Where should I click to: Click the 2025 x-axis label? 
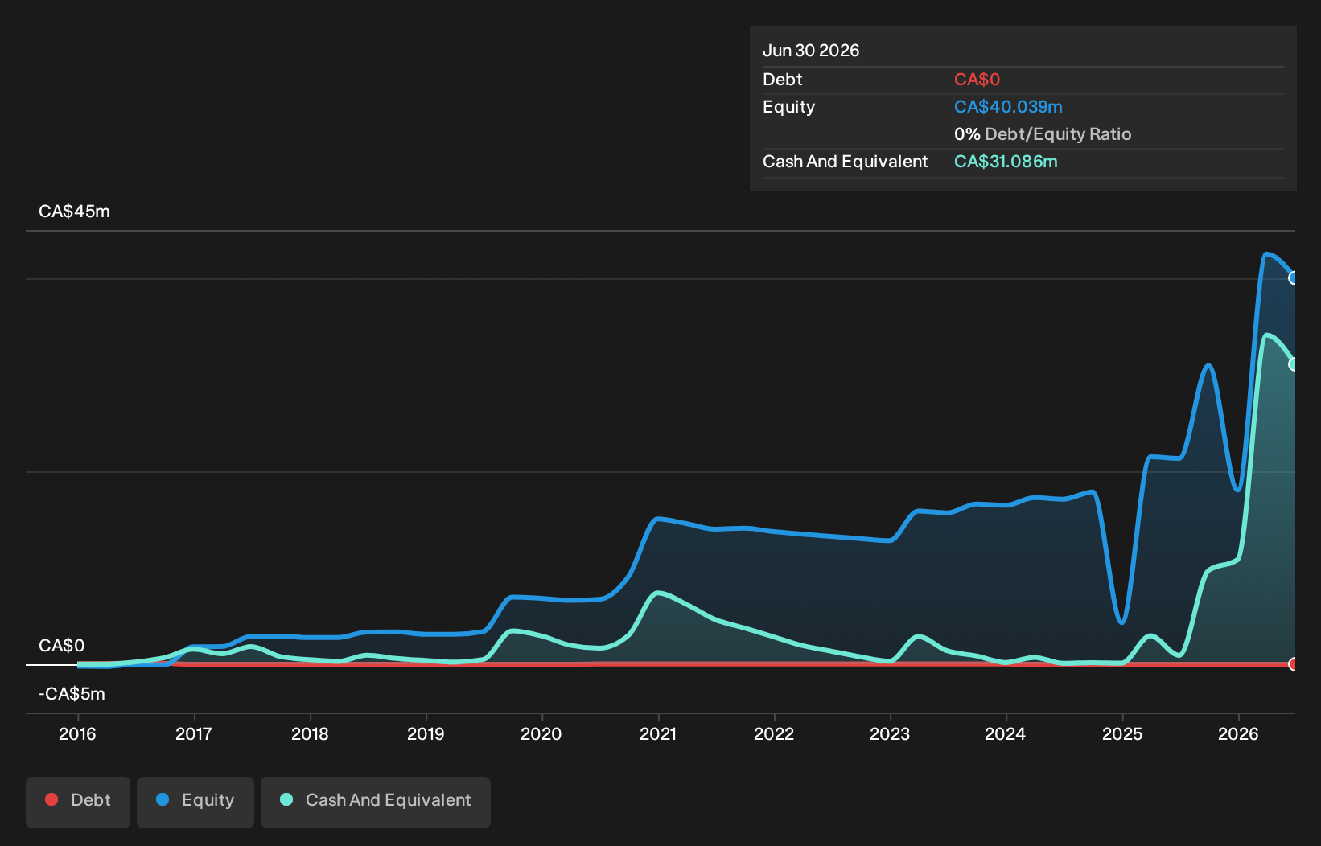(x=1122, y=733)
